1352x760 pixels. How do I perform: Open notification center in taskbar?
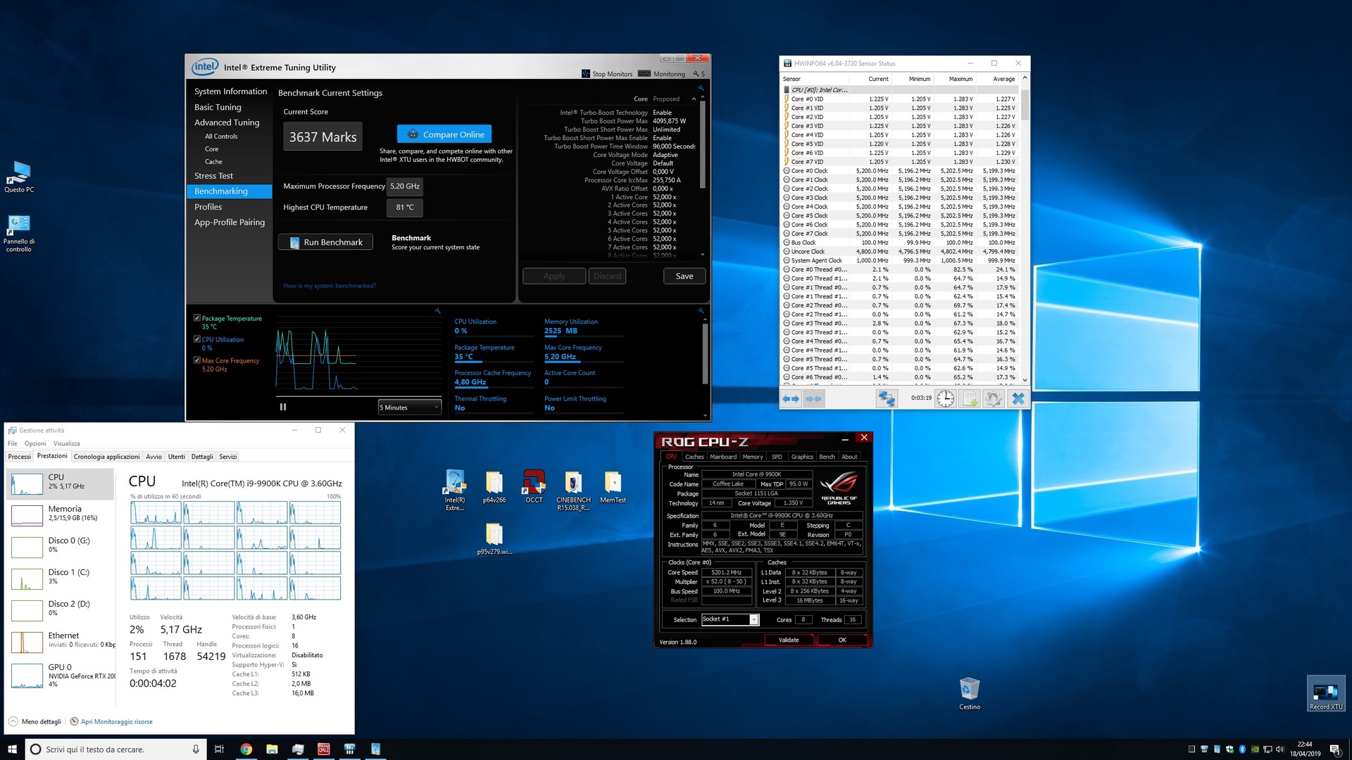click(x=1334, y=749)
